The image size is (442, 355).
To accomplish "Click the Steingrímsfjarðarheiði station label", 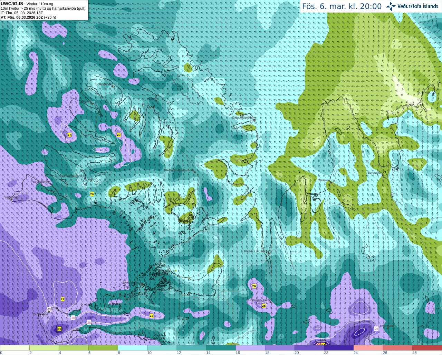I will [x=179, y=170].
